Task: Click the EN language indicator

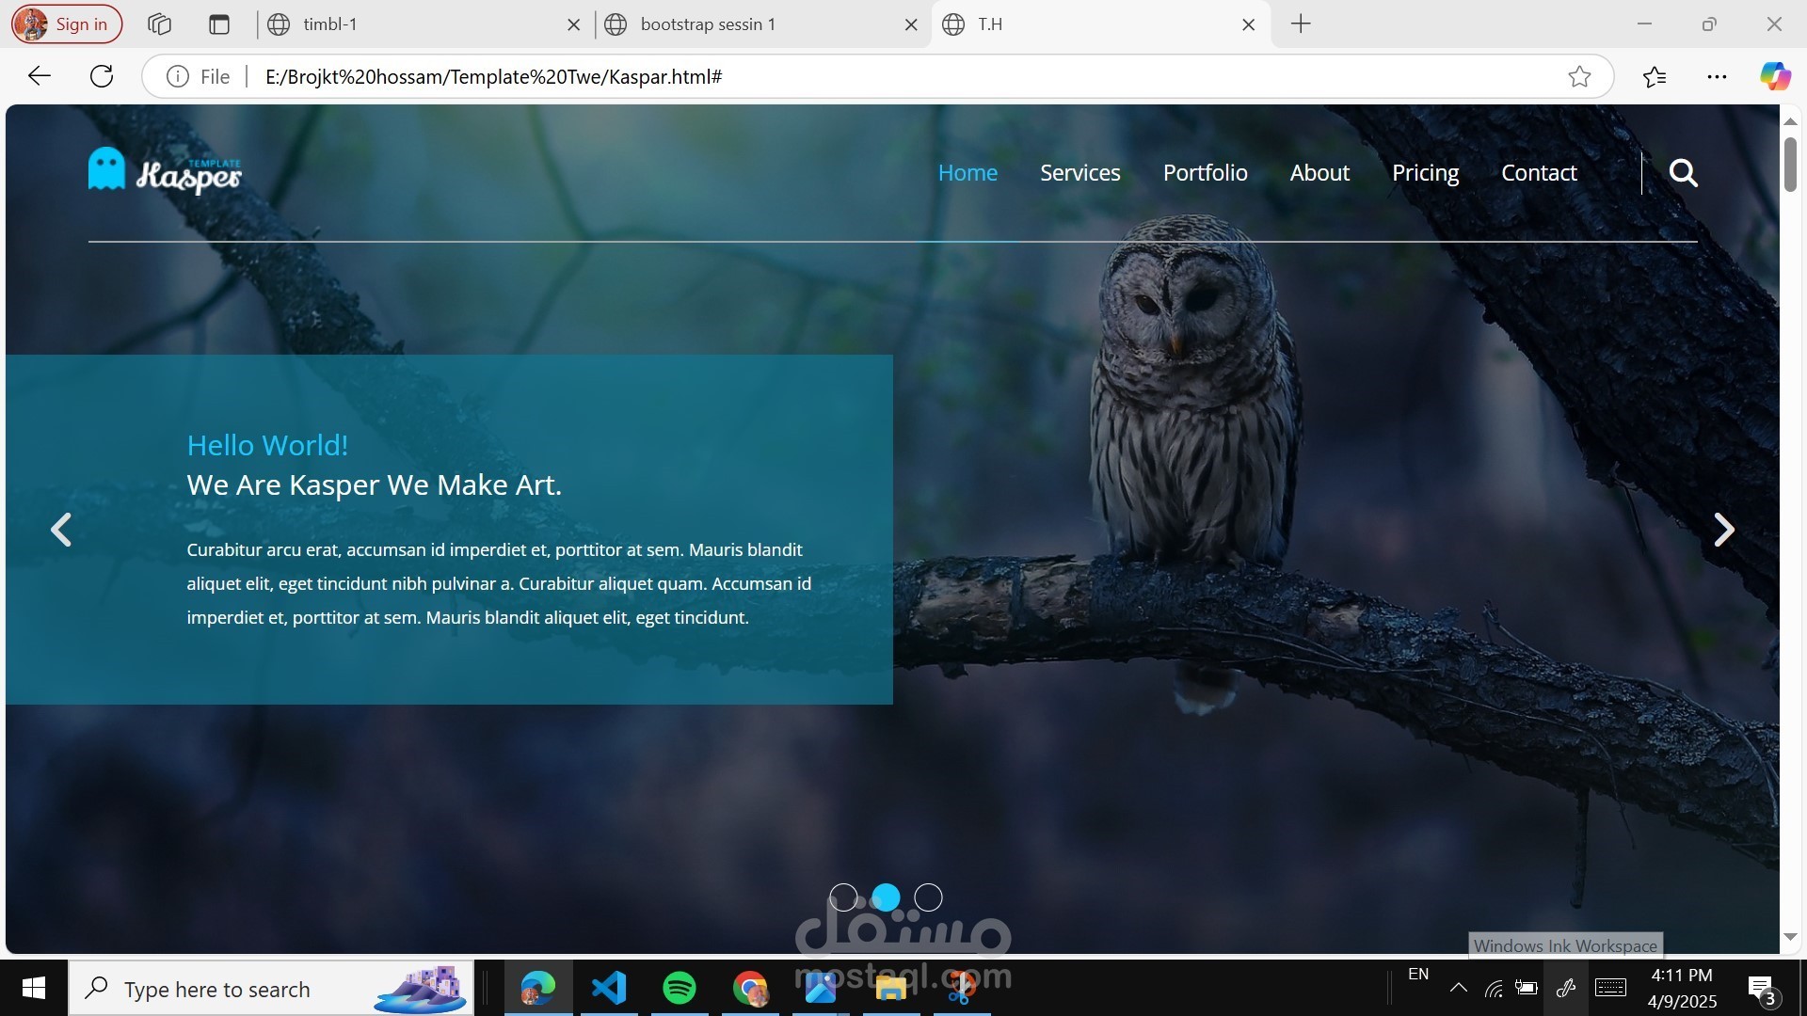Action: click(x=1418, y=975)
